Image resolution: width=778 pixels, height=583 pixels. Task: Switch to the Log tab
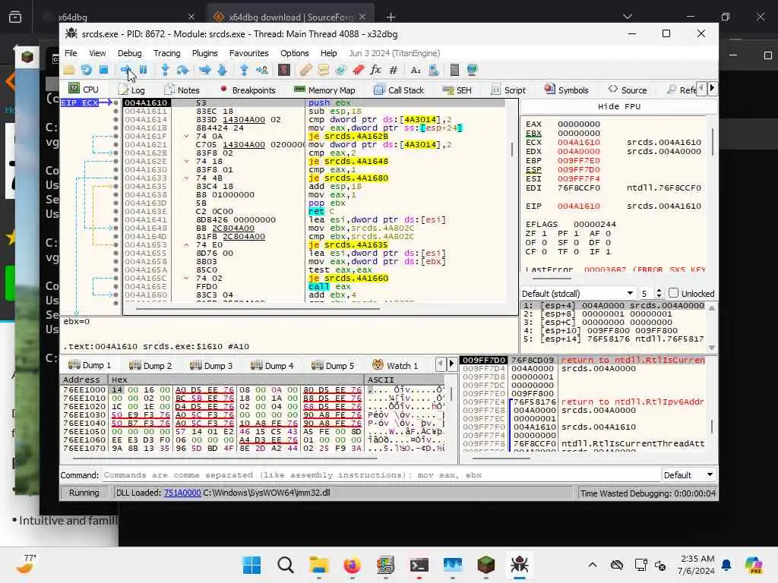131,90
